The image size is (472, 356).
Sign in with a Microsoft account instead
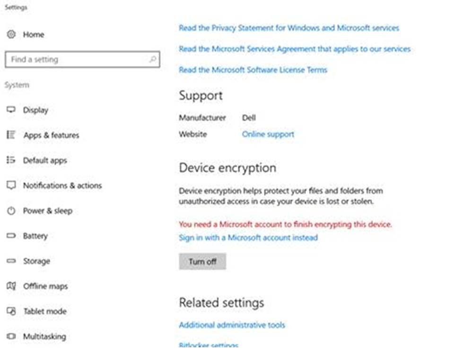[x=247, y=238]
